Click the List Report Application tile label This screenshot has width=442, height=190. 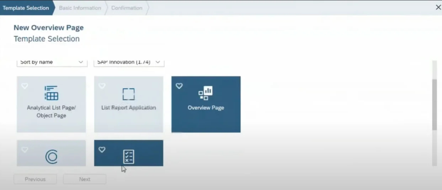(128, 108)
